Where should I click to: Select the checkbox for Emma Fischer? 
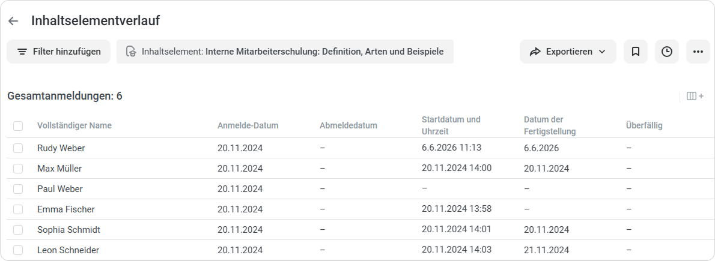pyautogui.click(x=18, y=209)
